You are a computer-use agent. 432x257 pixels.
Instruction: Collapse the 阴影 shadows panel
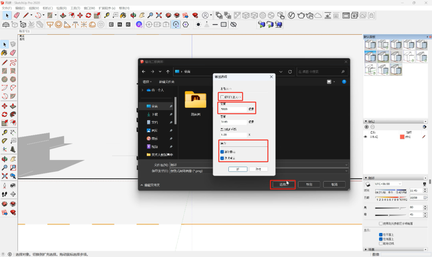click(366, 178)
